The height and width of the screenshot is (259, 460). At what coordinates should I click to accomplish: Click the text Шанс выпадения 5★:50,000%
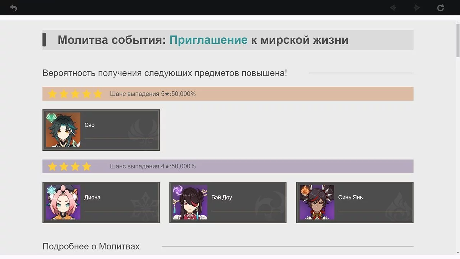coord(153,94)
